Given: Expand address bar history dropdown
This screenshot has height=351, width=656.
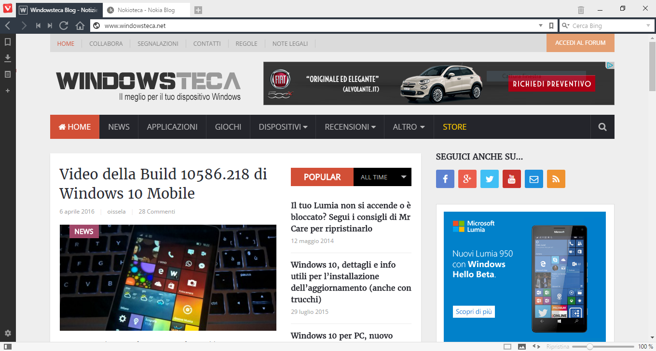Looking at the screenshot, I should 541,26.
